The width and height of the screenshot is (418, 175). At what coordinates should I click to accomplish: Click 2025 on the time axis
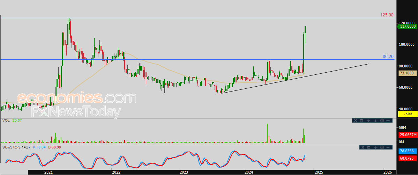pos(319,172)
